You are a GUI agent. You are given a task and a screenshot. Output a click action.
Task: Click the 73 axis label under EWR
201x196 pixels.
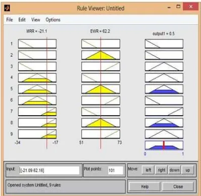pyautogui.click(x=120, y=143)
